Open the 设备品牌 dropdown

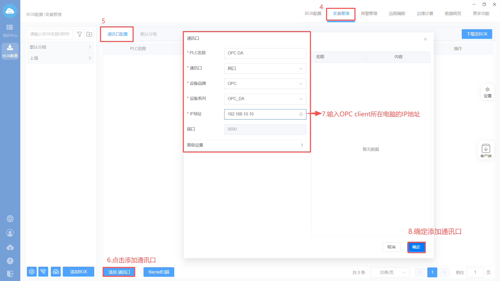point(265,84)
